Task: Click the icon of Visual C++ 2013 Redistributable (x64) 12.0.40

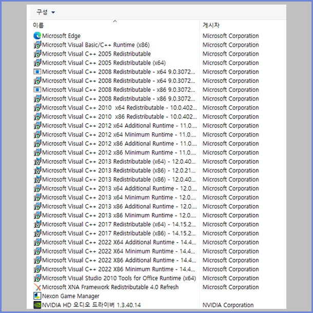Action: 37,161
